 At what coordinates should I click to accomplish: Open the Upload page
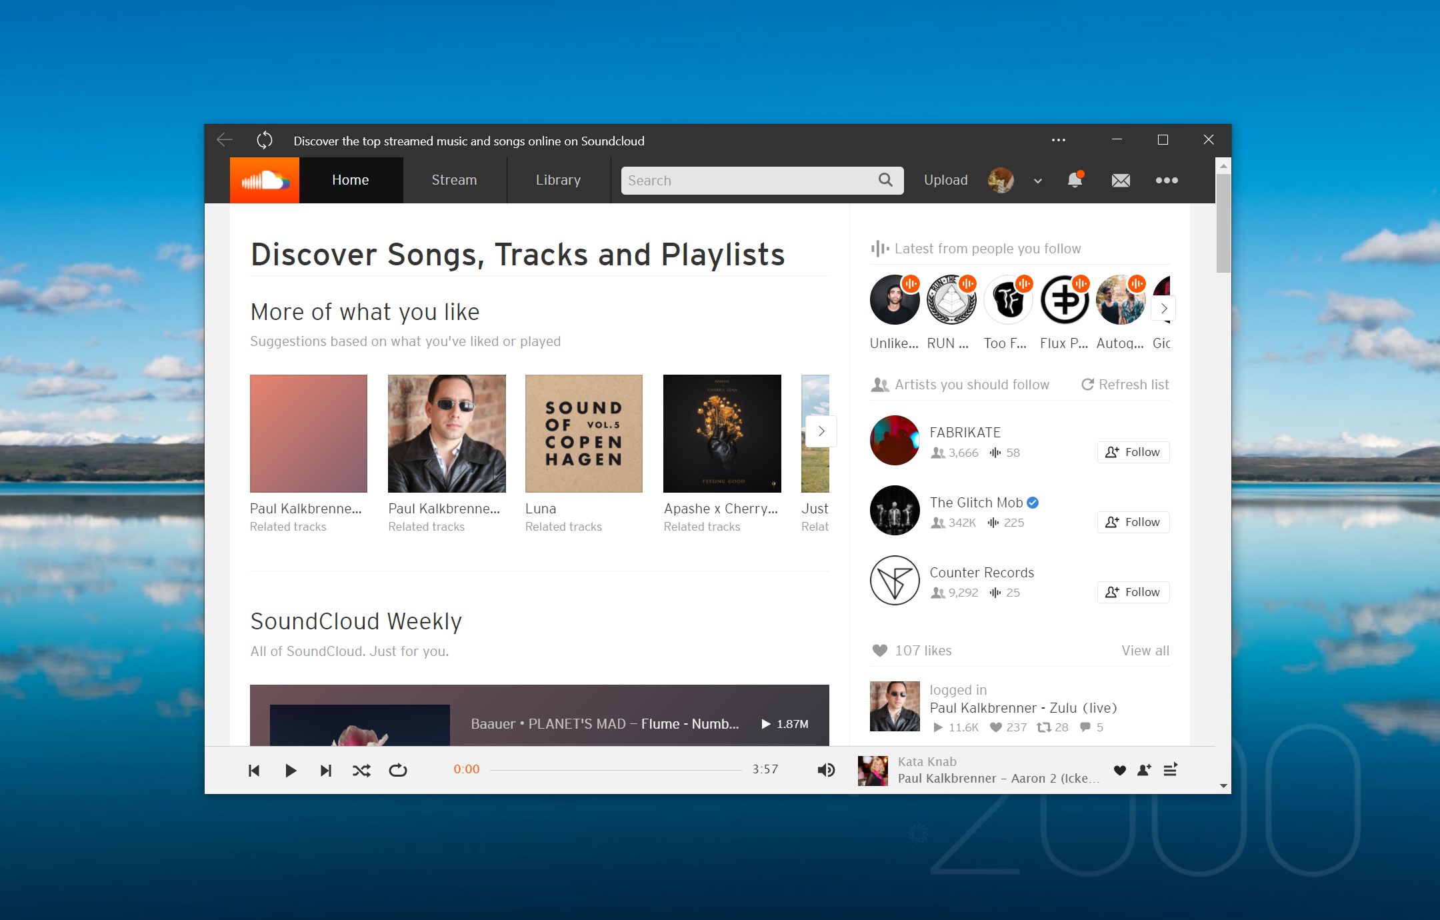[x=945, y=180]
